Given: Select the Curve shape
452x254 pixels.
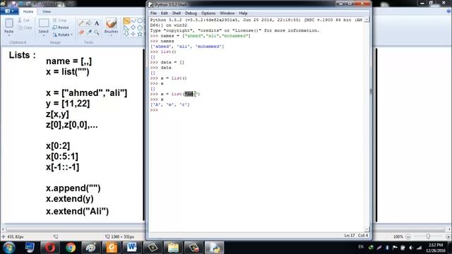Looking at the screenshot, I should pyautogui.click(x=133, y=21).
